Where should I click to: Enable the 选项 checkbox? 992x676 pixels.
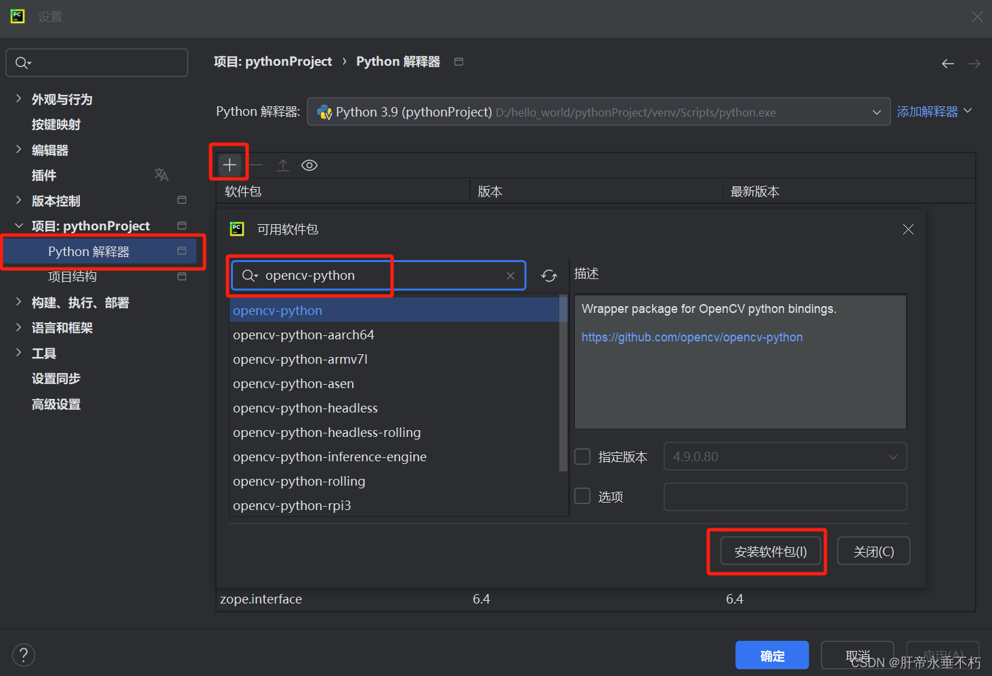[x=582, y=496]
